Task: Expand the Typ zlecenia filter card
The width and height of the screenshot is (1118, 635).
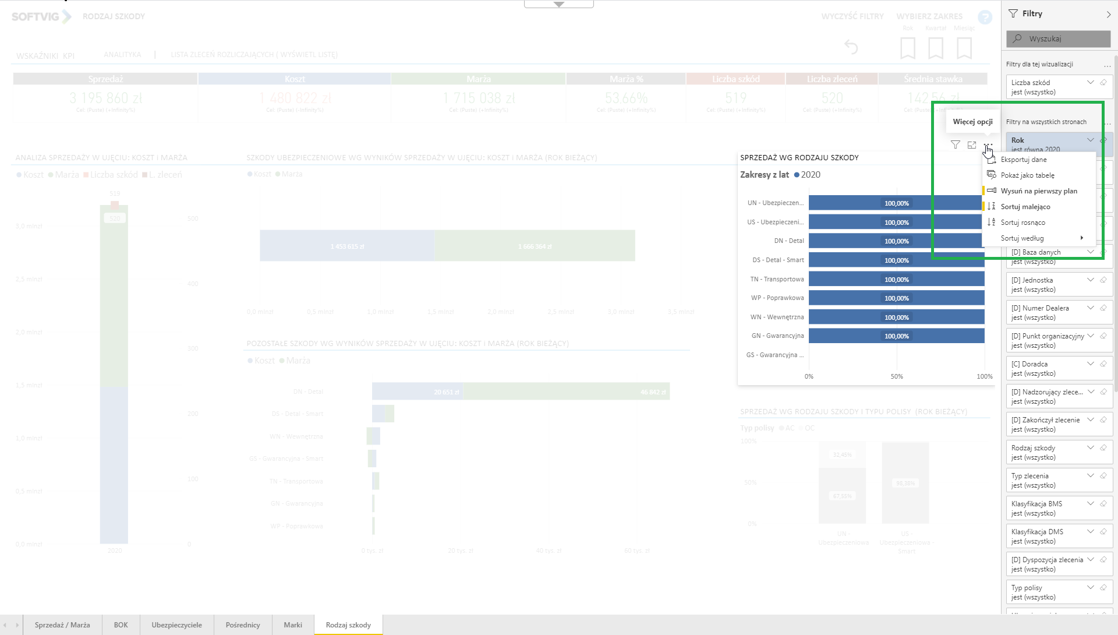Action: point(1090,476)
